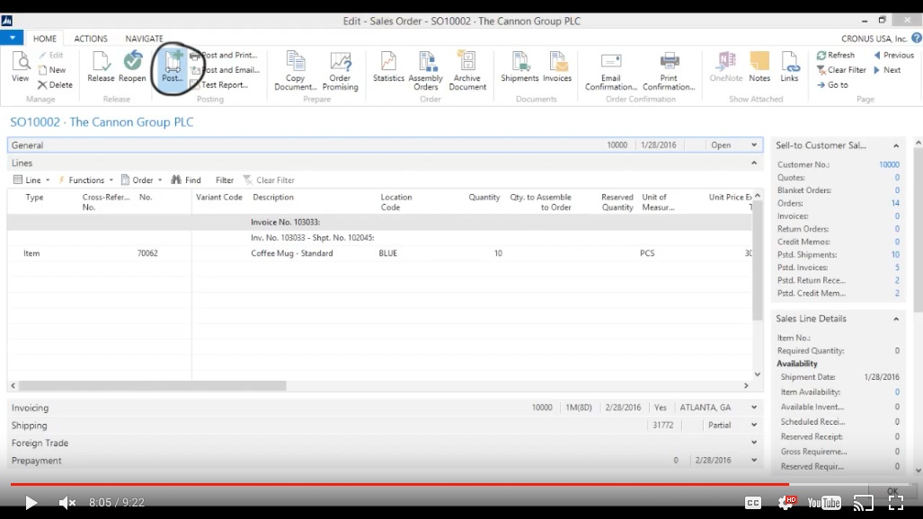The image size is (923, 519).
Task: Play the YouTube video
Action: tap(31, 503)
